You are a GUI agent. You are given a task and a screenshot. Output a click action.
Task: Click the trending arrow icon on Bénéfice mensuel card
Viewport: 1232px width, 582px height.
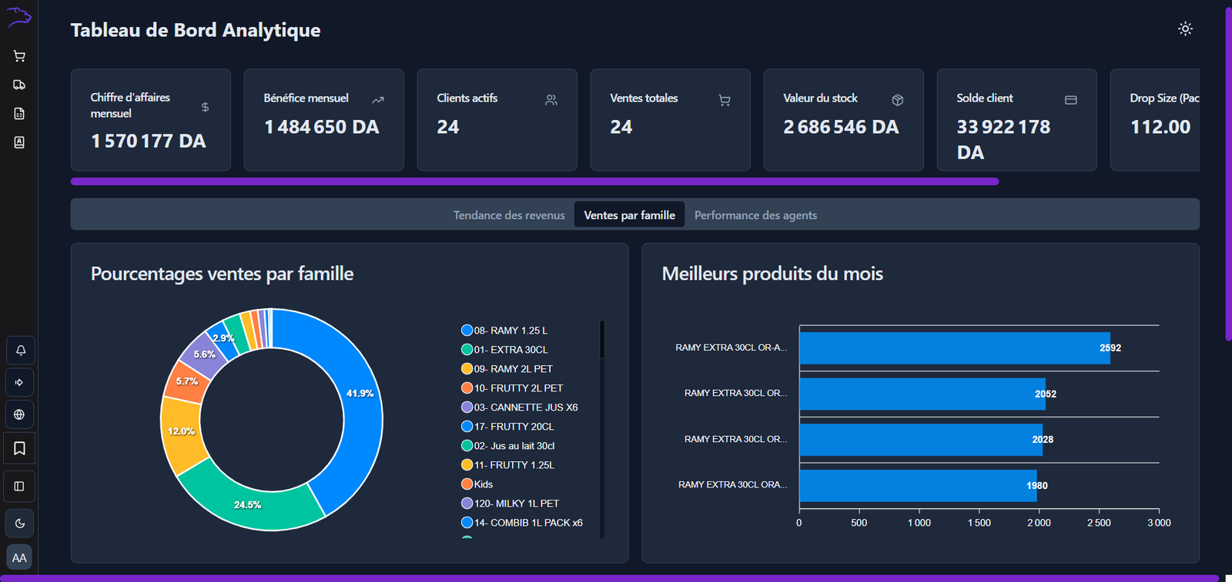click(x=378, y=100)
